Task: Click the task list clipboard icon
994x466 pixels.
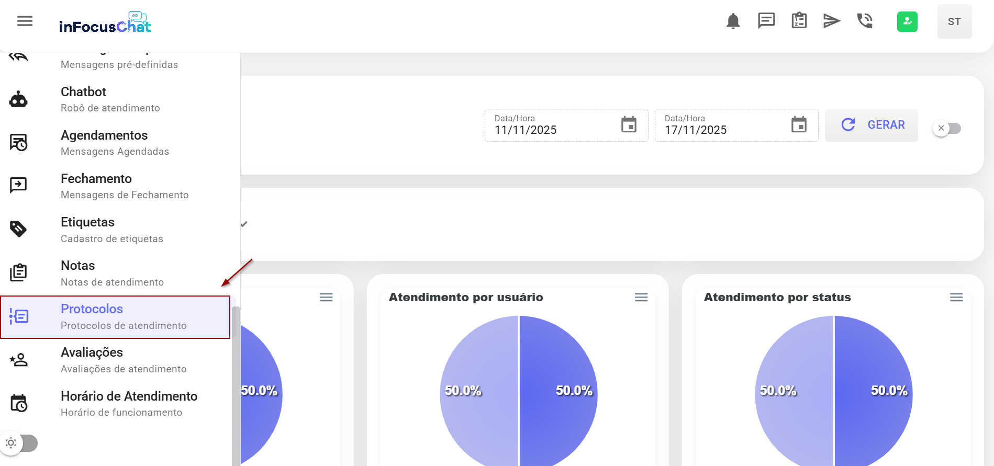Action: click(x=799, y=21)
